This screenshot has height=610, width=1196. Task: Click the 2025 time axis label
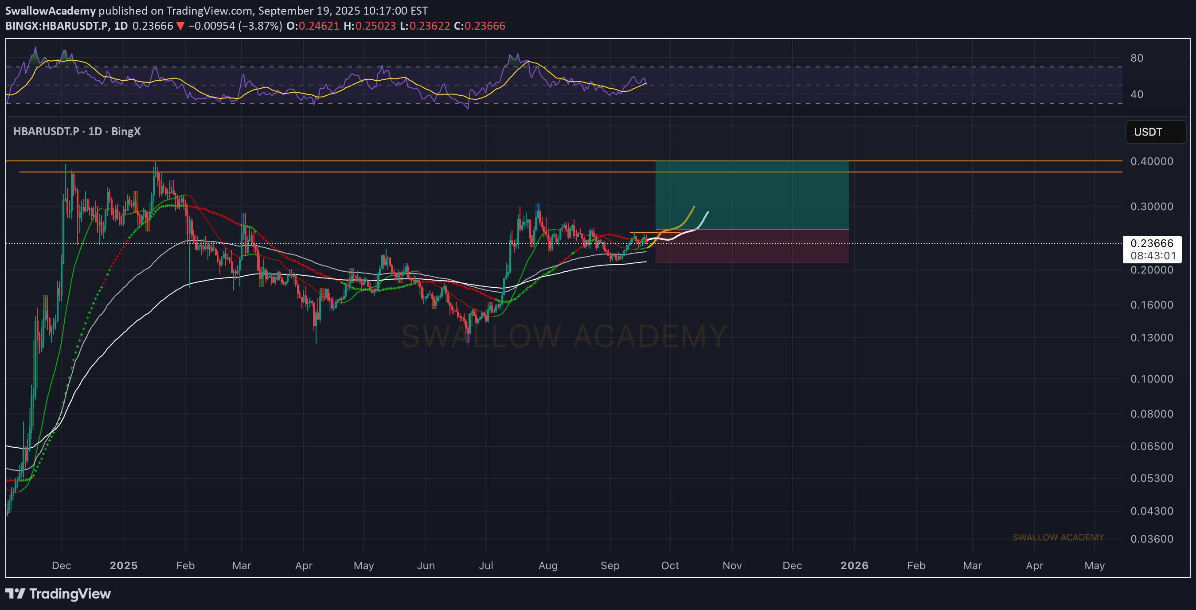pos(124,565)
